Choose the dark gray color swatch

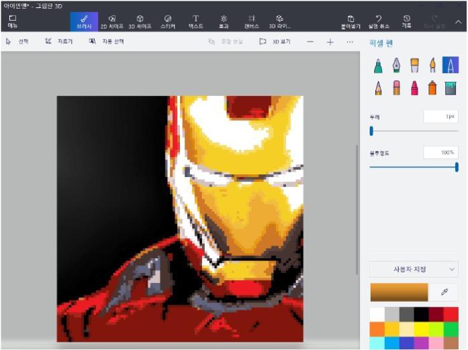407,314
